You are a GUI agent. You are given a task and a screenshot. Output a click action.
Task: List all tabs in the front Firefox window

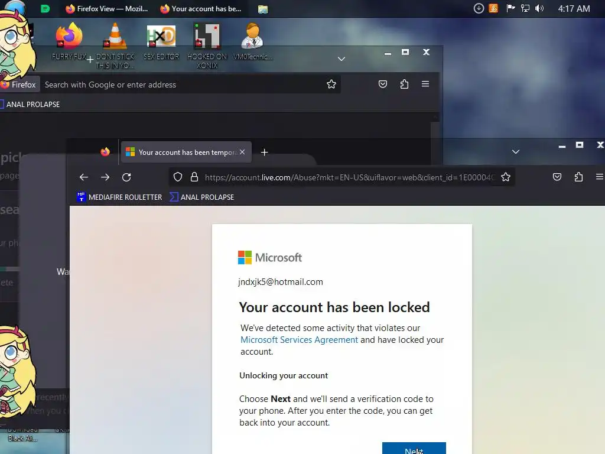(515, 152)
